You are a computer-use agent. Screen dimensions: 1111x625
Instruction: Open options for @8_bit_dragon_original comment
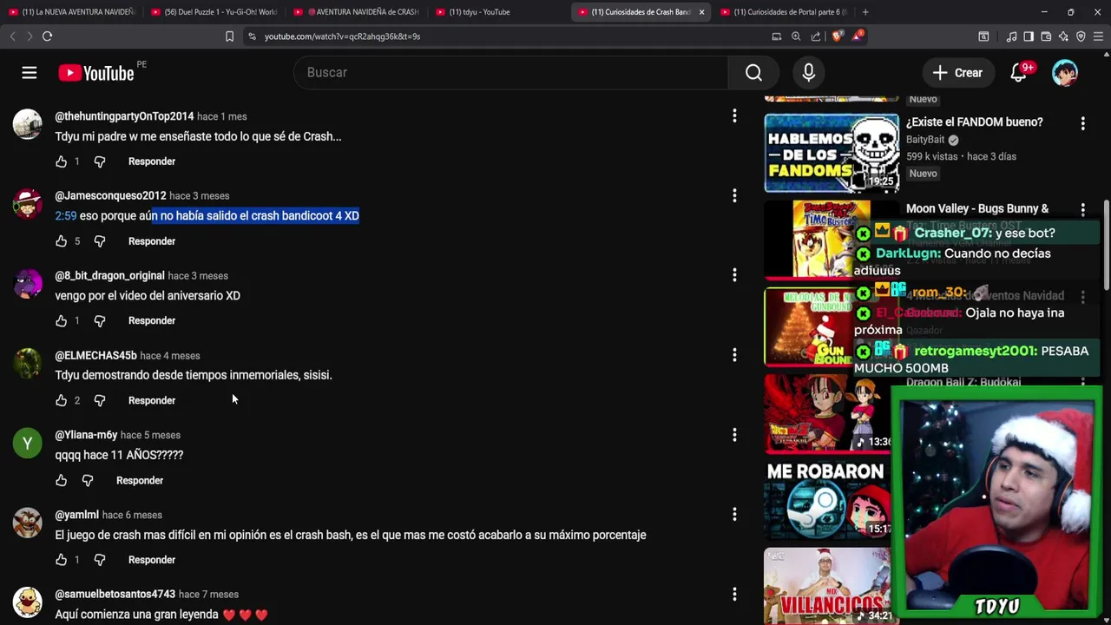click(x=734, y=275)
